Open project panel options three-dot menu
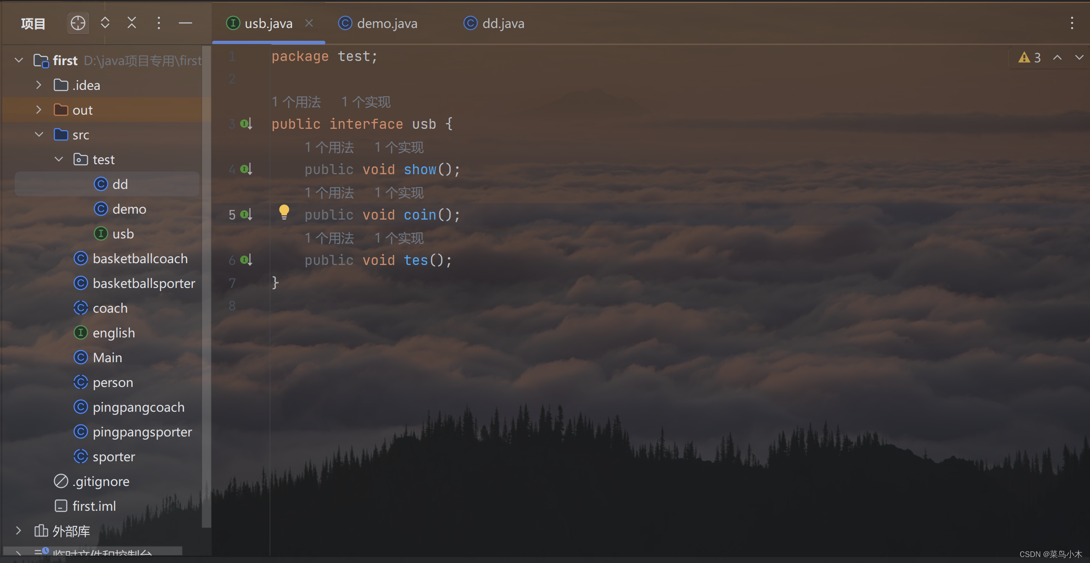Image resolution: width=1090 pixels, height=563 pixels. pos(159,23)
